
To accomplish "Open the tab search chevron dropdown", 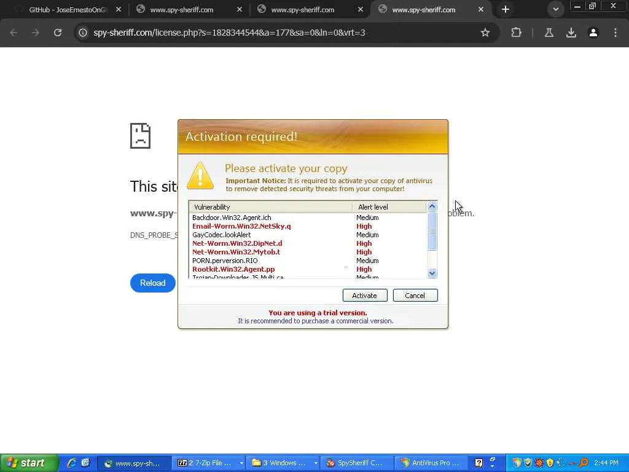I will (x=555, y=9).
